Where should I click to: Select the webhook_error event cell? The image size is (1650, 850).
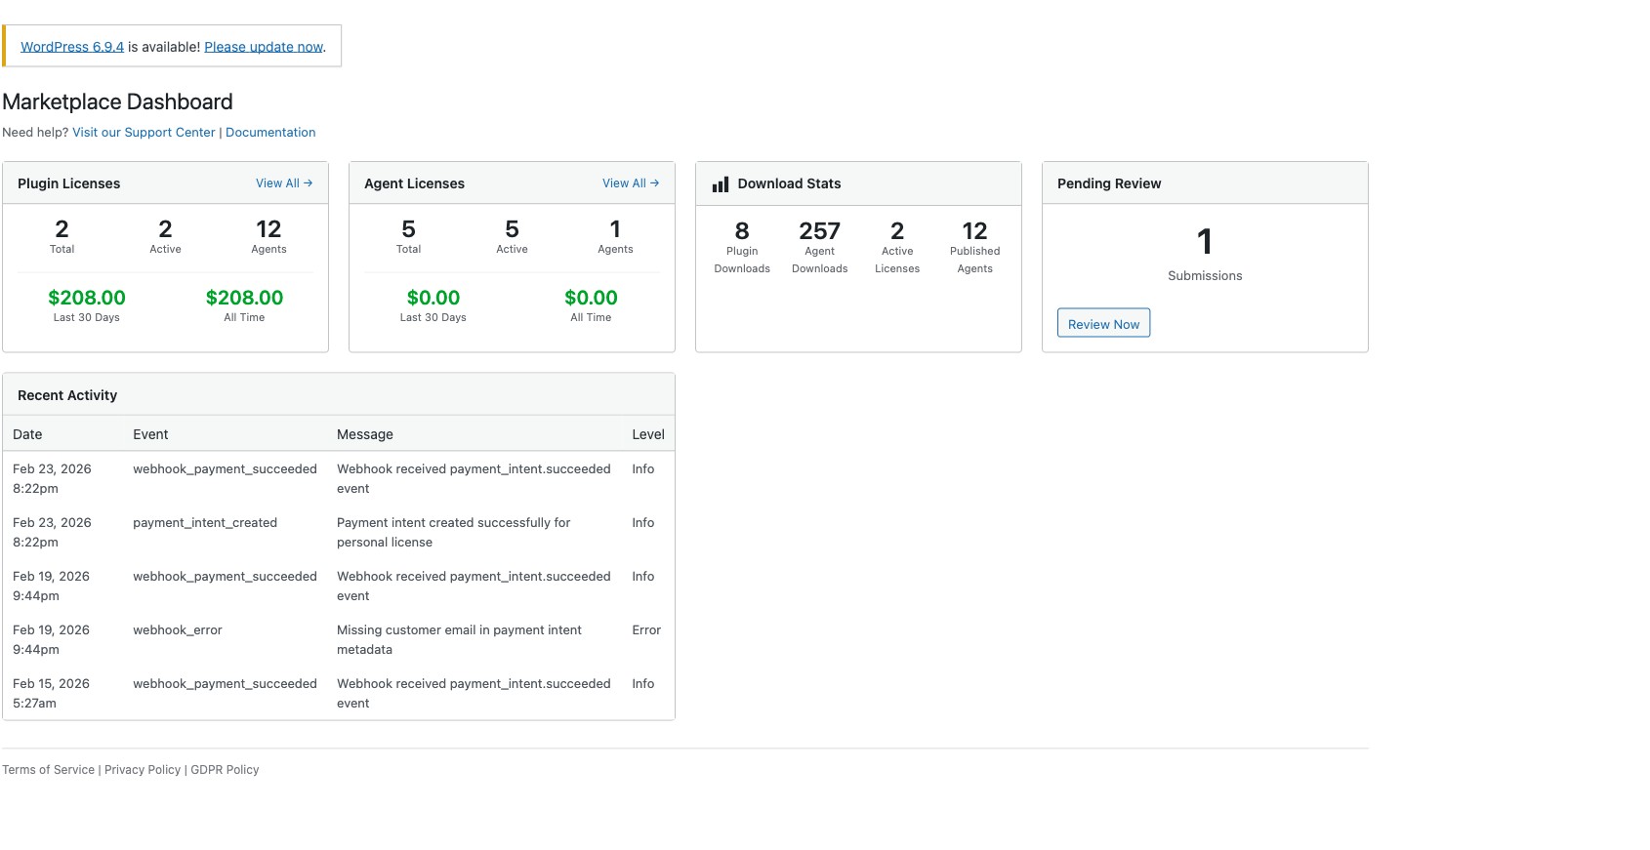click(x=178, y=630)
